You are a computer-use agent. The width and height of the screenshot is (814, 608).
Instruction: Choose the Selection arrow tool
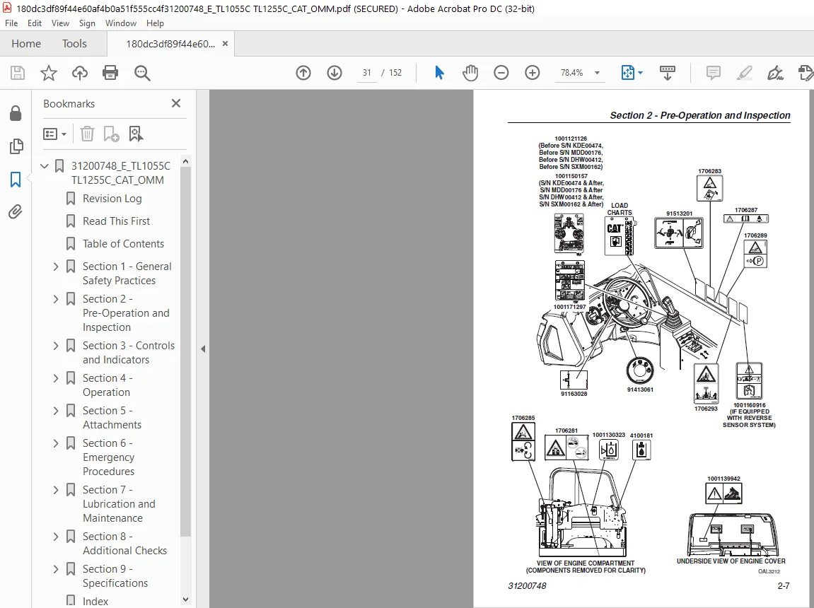tap(439, 73)
